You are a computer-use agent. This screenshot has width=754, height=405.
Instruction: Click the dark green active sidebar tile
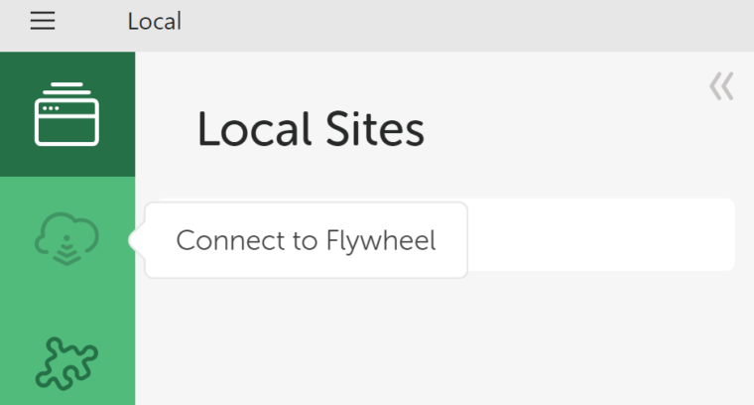click(x=67, y=114)
